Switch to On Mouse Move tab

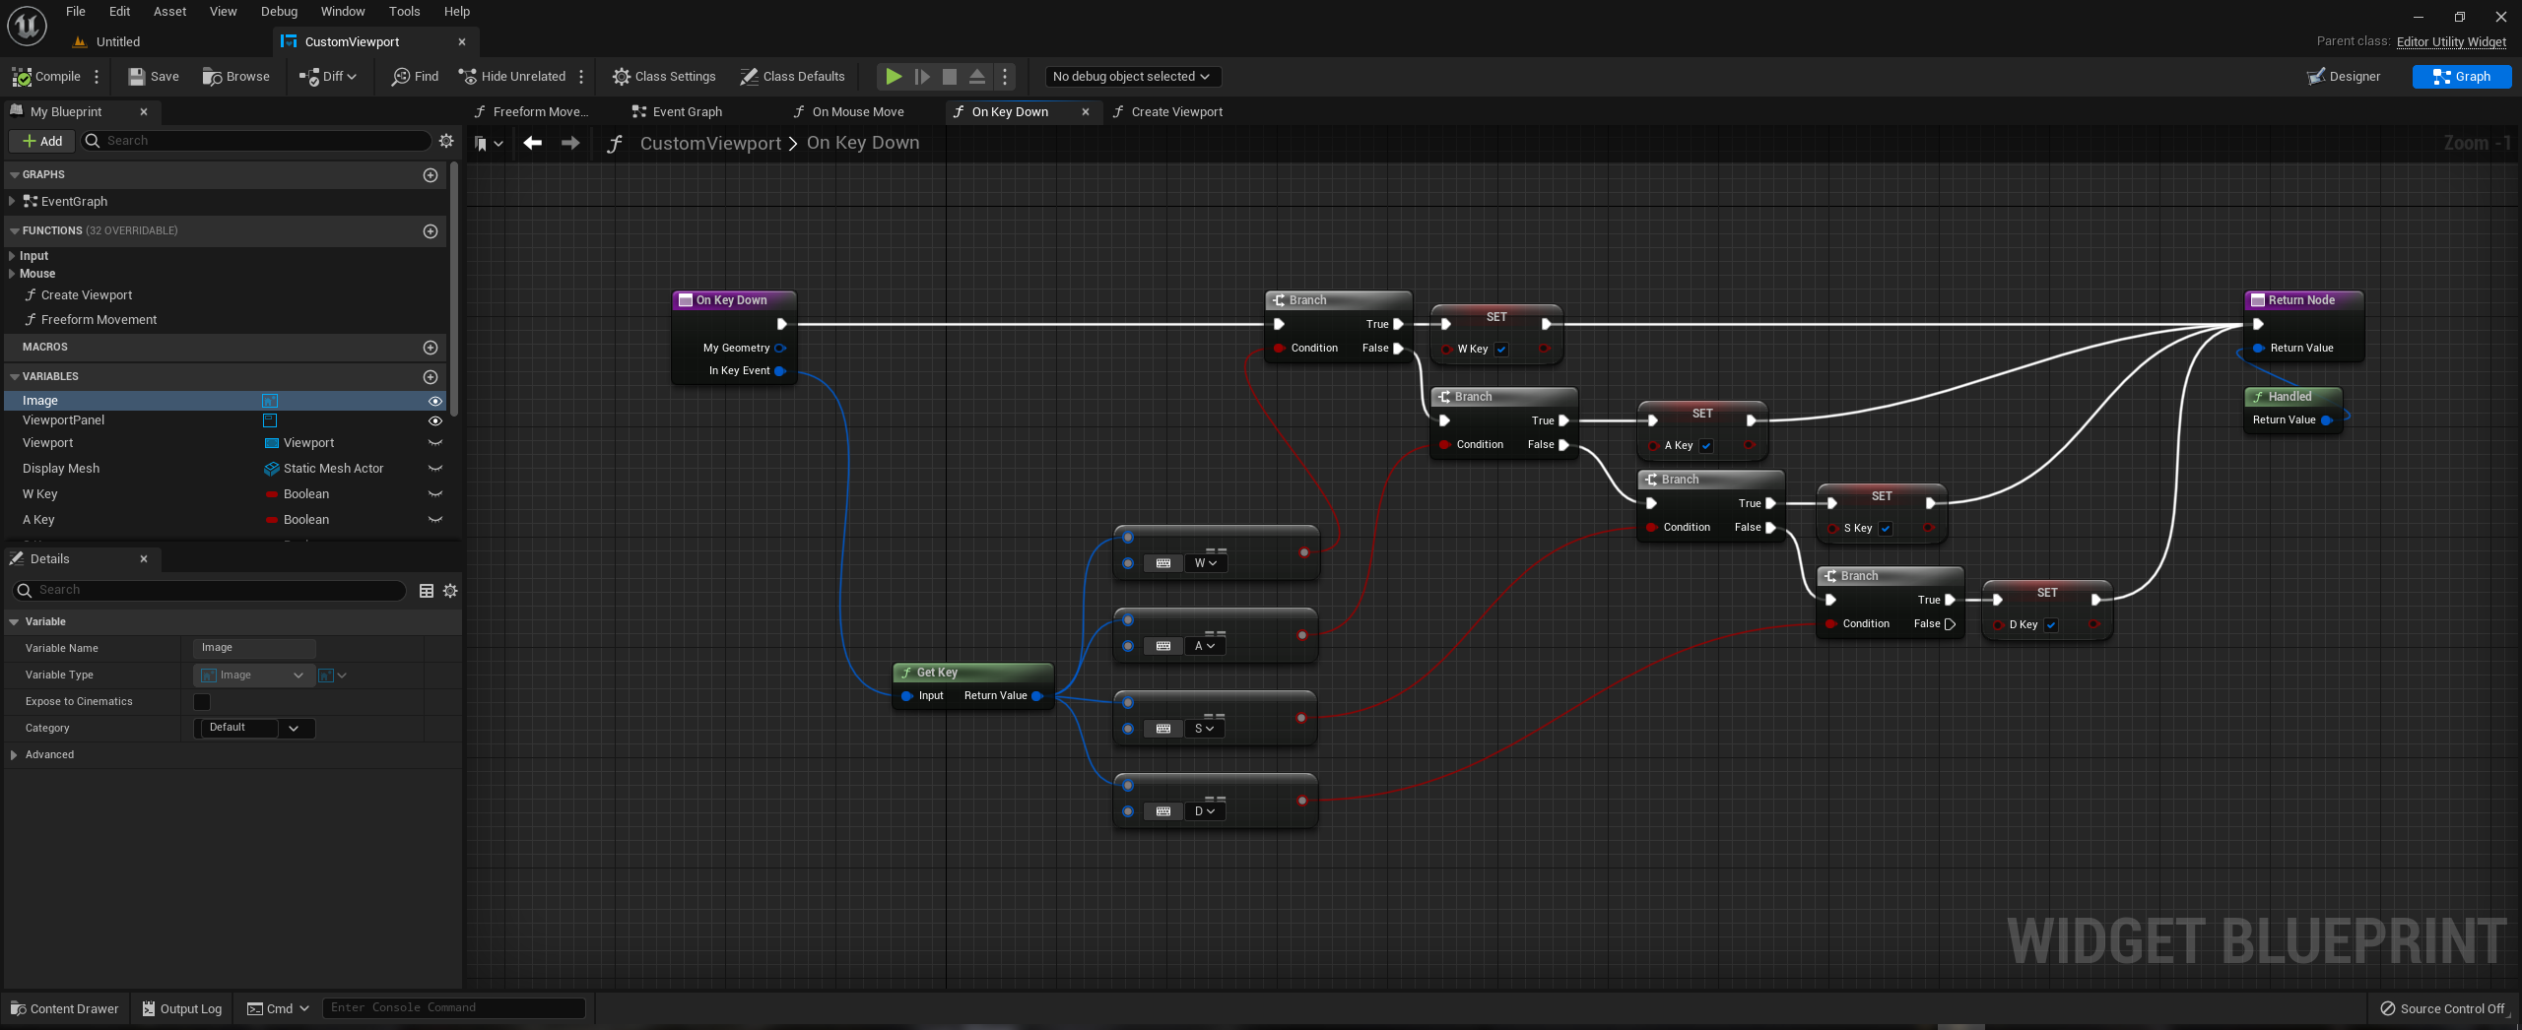[857, 112]
